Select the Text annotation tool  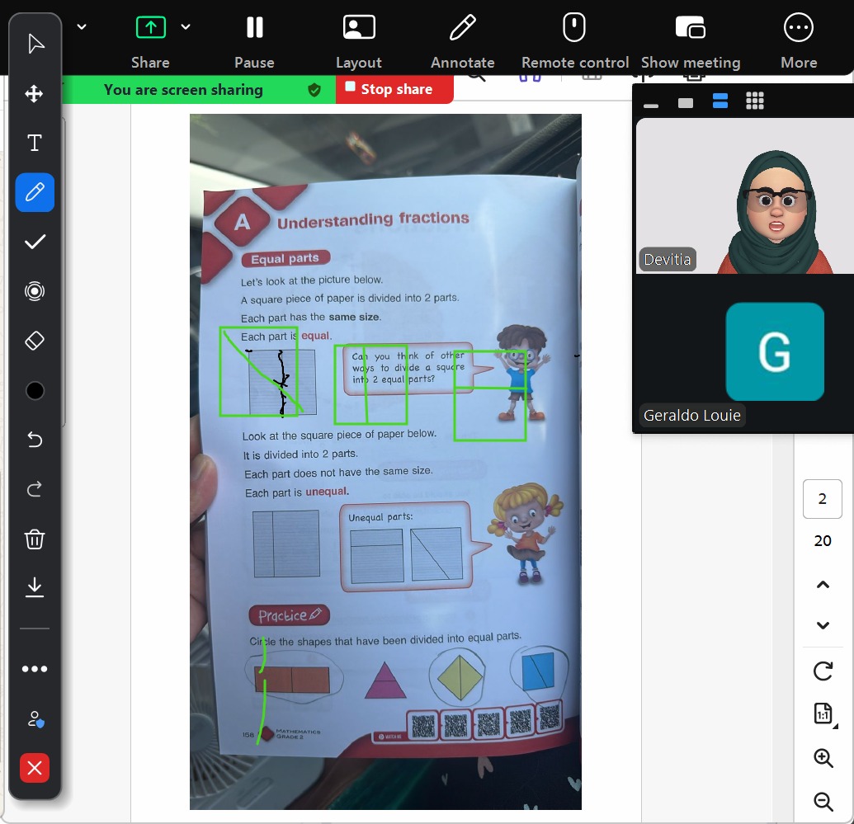pyautogui.click(x=35, y=143)
